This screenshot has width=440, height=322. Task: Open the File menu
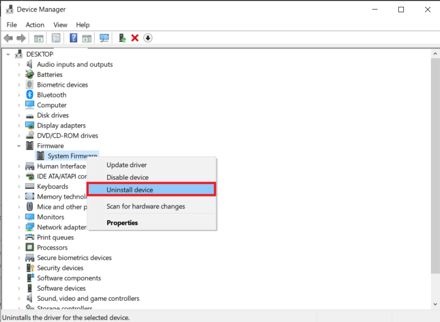point(11,25)
